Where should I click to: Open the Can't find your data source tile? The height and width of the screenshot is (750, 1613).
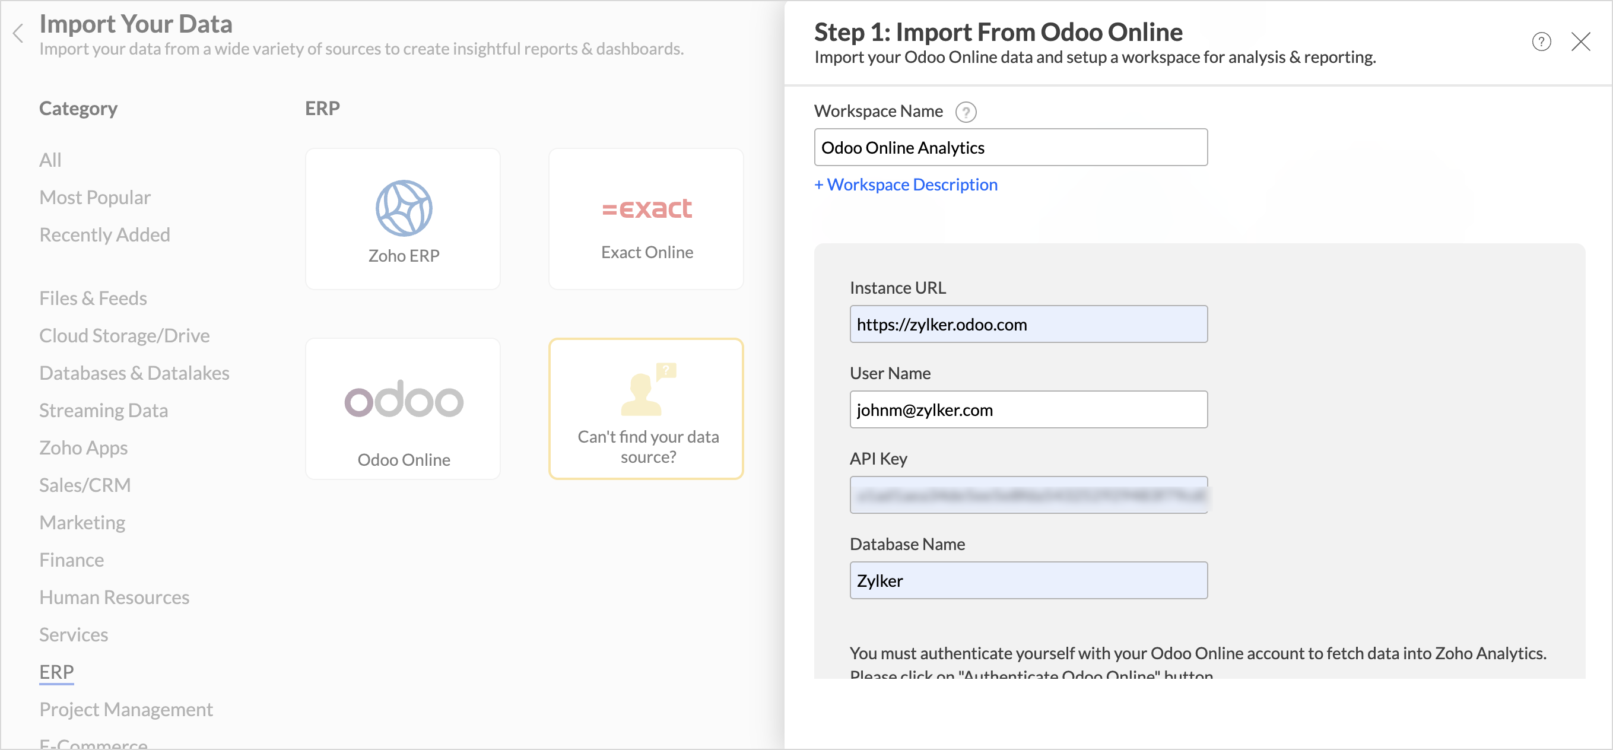pyautogui.click(x=646, y=409)
